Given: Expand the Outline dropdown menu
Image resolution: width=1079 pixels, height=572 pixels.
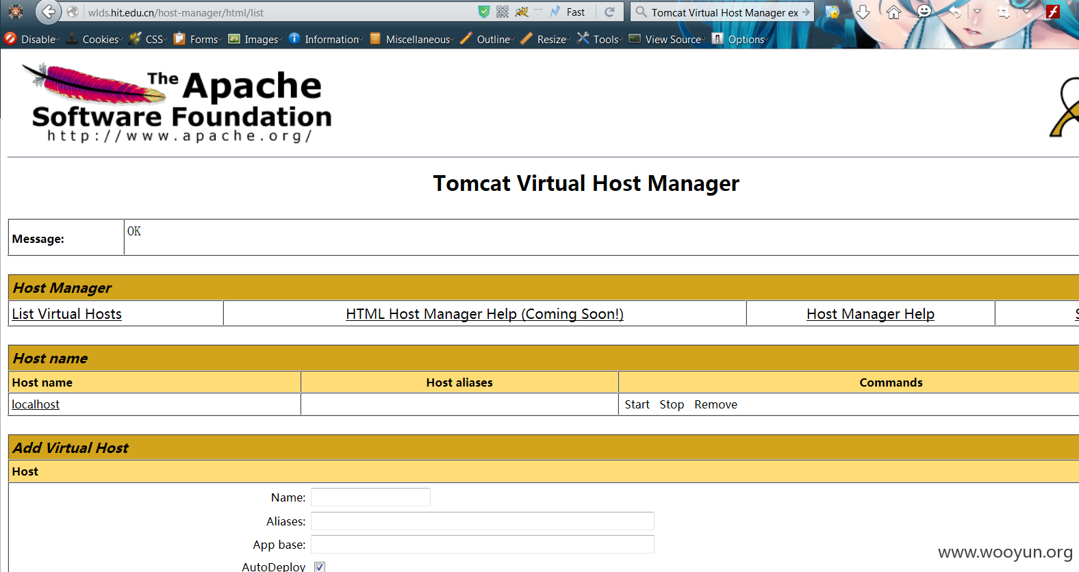Looking at the screenshot, I should coord(487,39).
